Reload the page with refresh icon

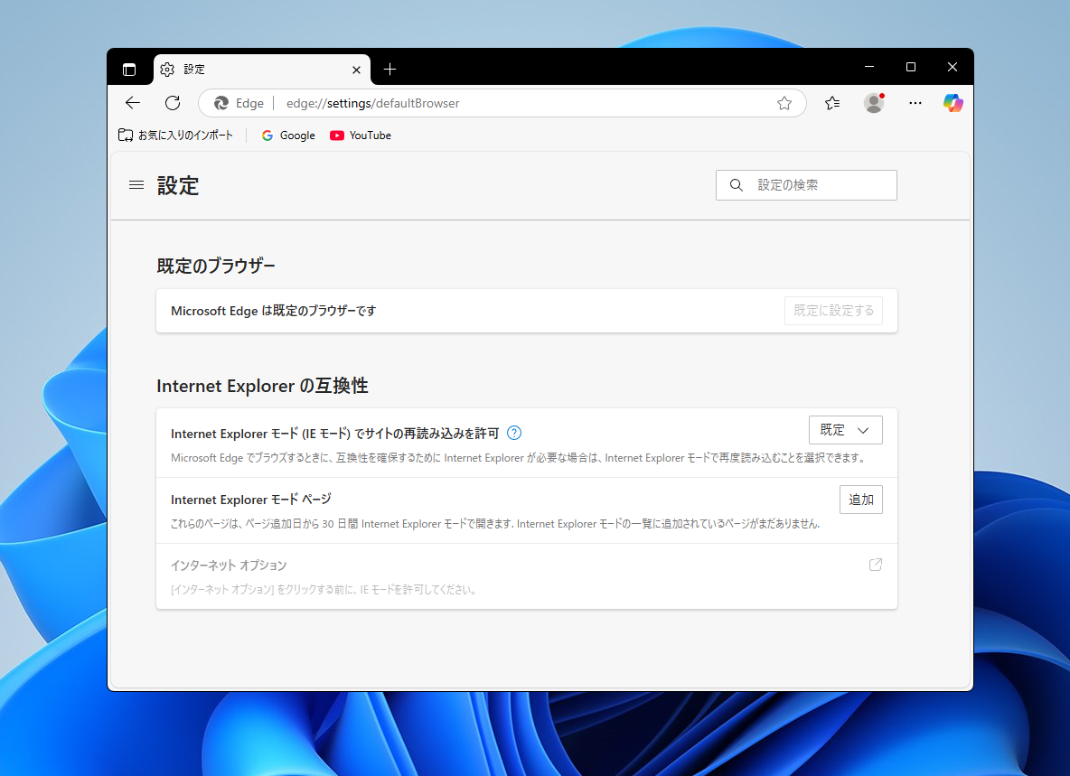tap(173, 103)
